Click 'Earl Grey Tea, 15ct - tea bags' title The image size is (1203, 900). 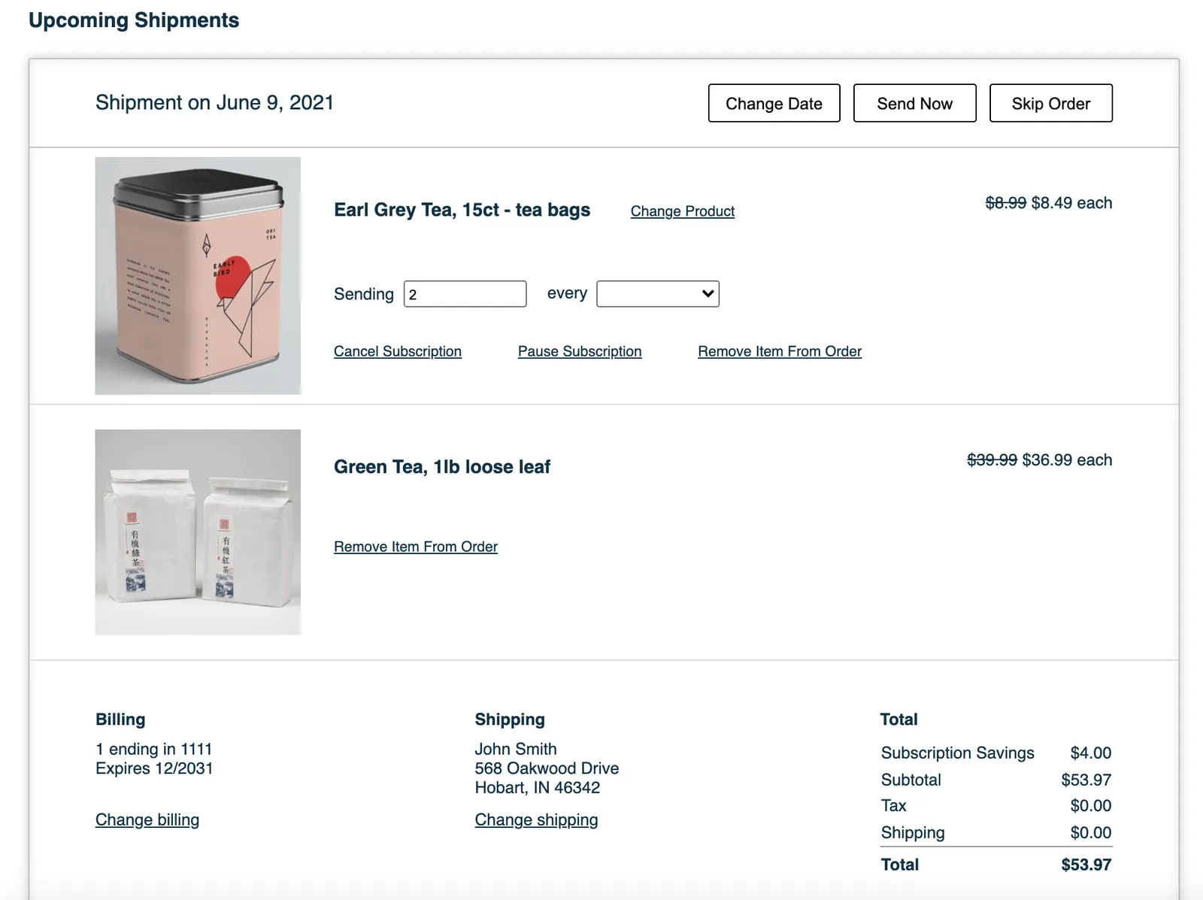462,210
